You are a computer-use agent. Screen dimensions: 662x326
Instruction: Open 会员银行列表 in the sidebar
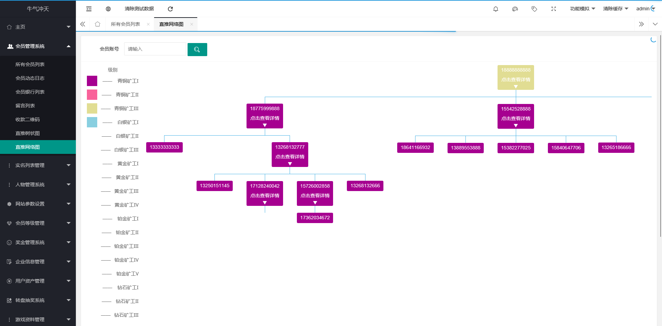tap(38, 92)
